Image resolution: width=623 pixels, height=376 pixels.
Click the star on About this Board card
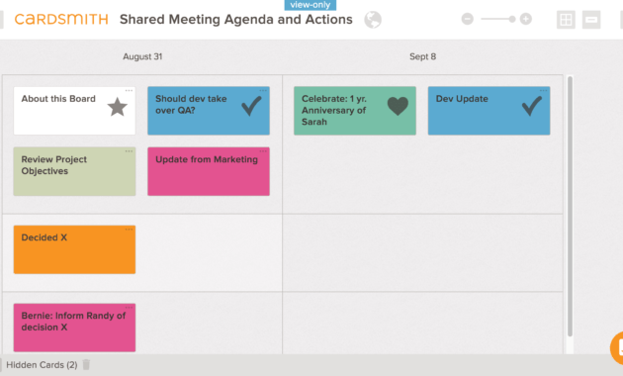(x=118, y=107)
